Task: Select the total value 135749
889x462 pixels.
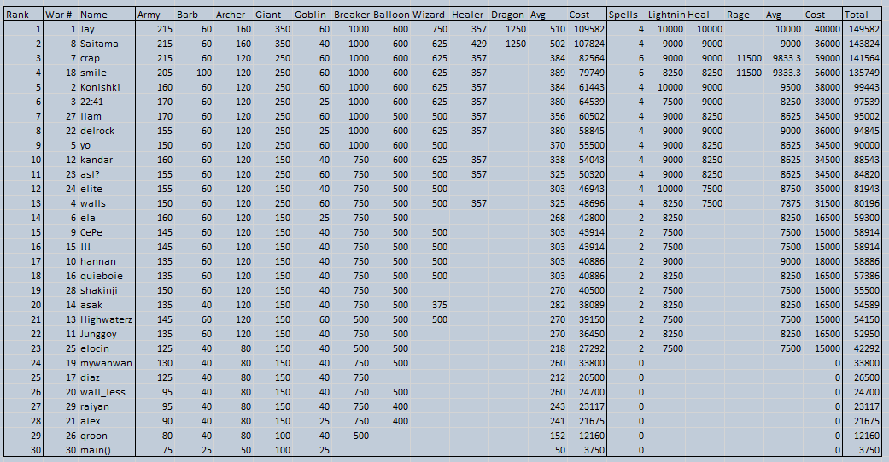Action: (x=864, y=73)
